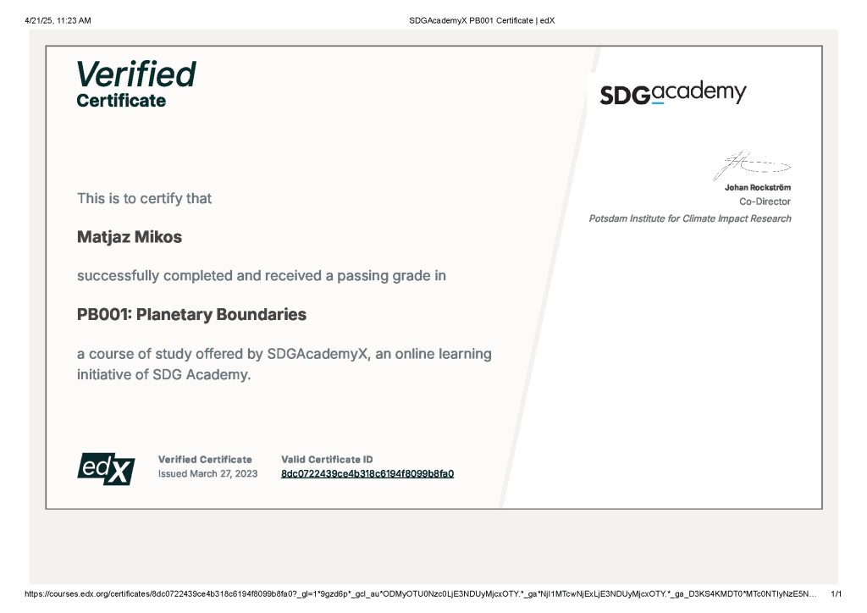Click 'This is to certify that' text

coord(144,198)
